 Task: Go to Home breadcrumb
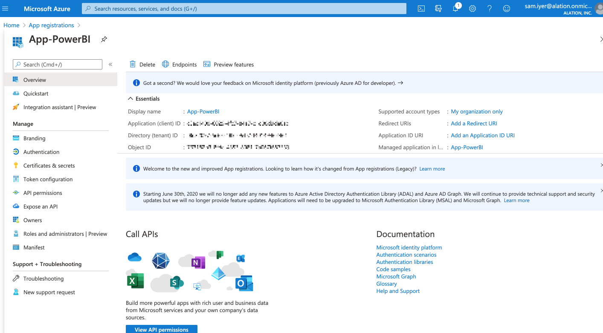point(12,25)
